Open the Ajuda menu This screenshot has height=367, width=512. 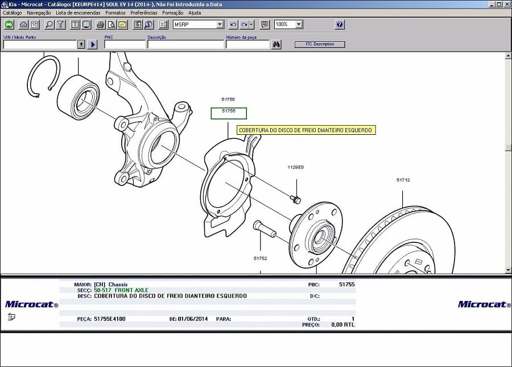195,13
